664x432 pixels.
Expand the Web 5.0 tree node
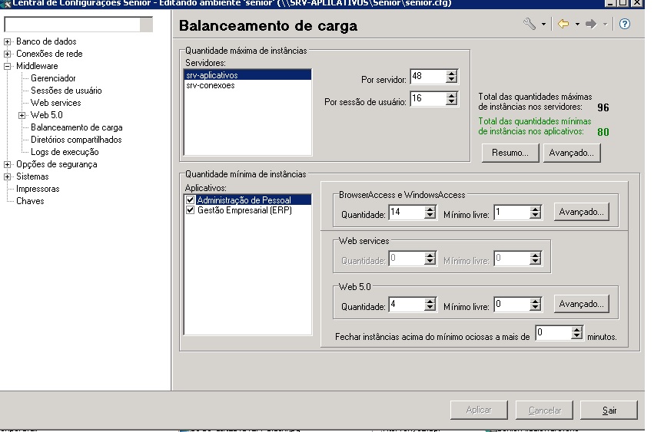[x=22, y=115]
